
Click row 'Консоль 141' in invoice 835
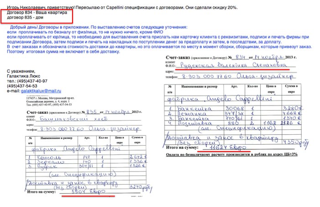click(x=86, y=157)
